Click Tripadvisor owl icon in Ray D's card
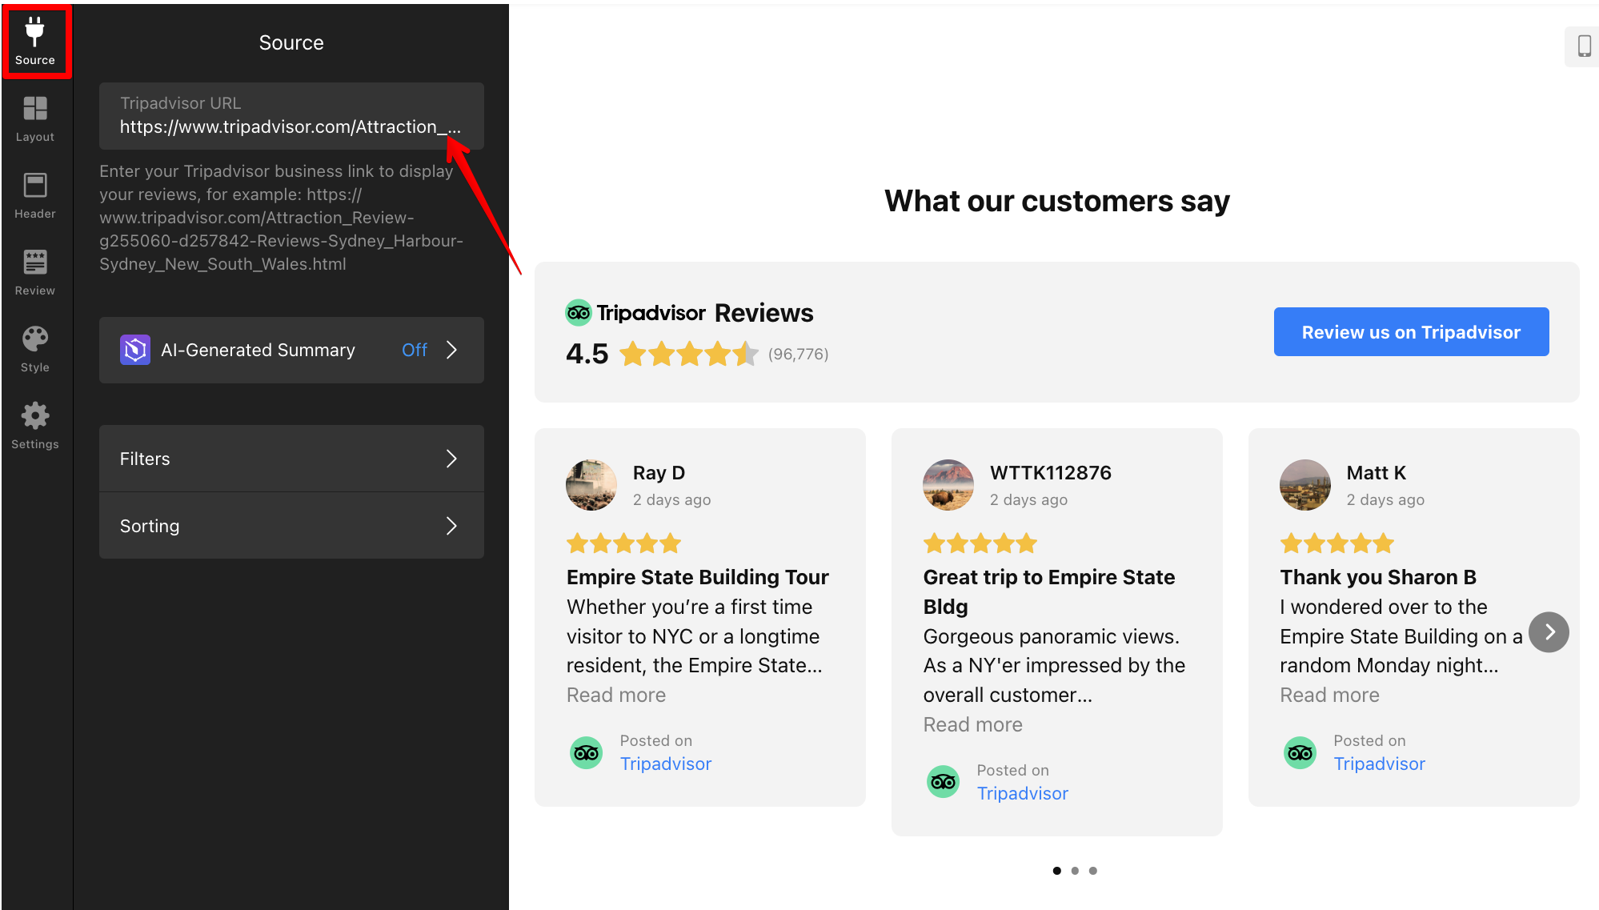 pyautogui.click(x=587, y=753)
